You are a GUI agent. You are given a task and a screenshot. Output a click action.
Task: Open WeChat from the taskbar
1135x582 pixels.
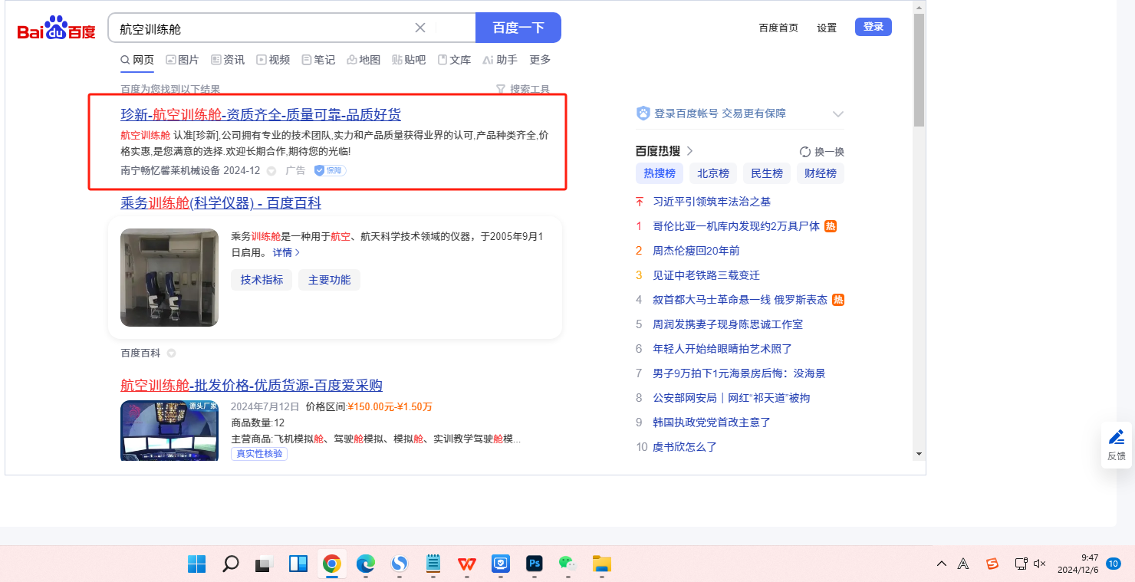pos(567,564)
